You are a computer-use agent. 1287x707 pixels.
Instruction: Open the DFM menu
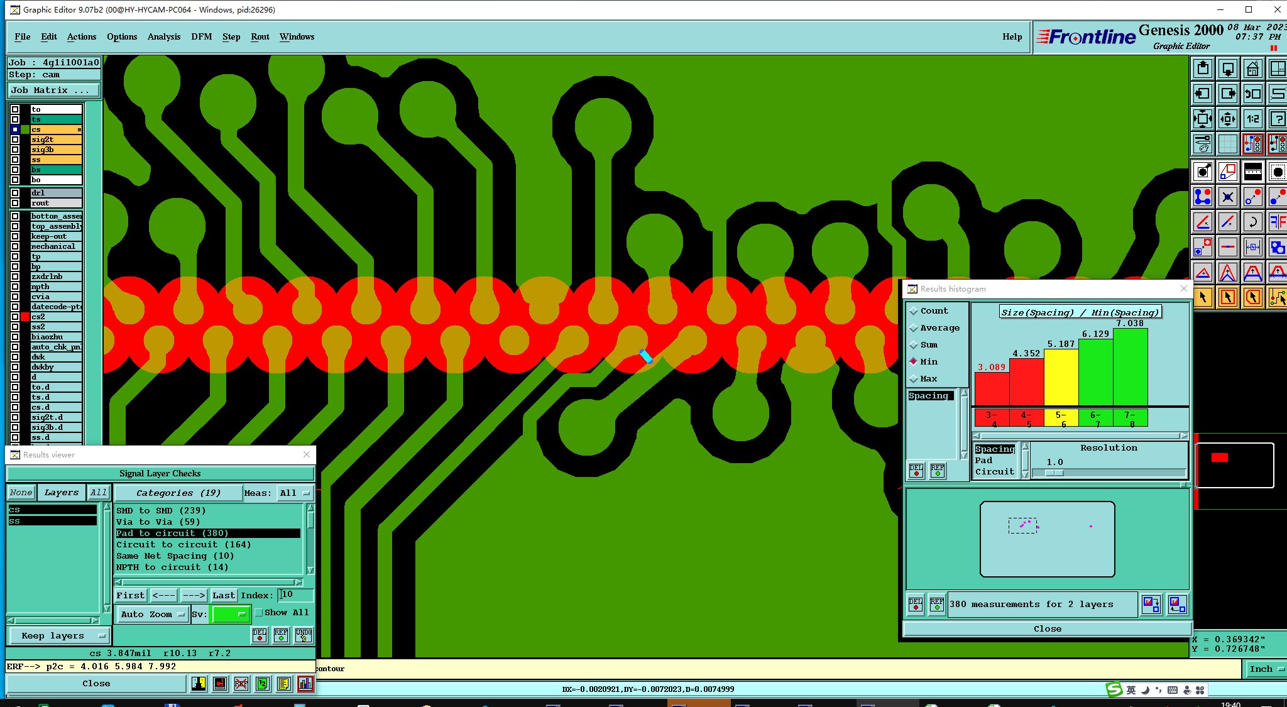point(201,36)
